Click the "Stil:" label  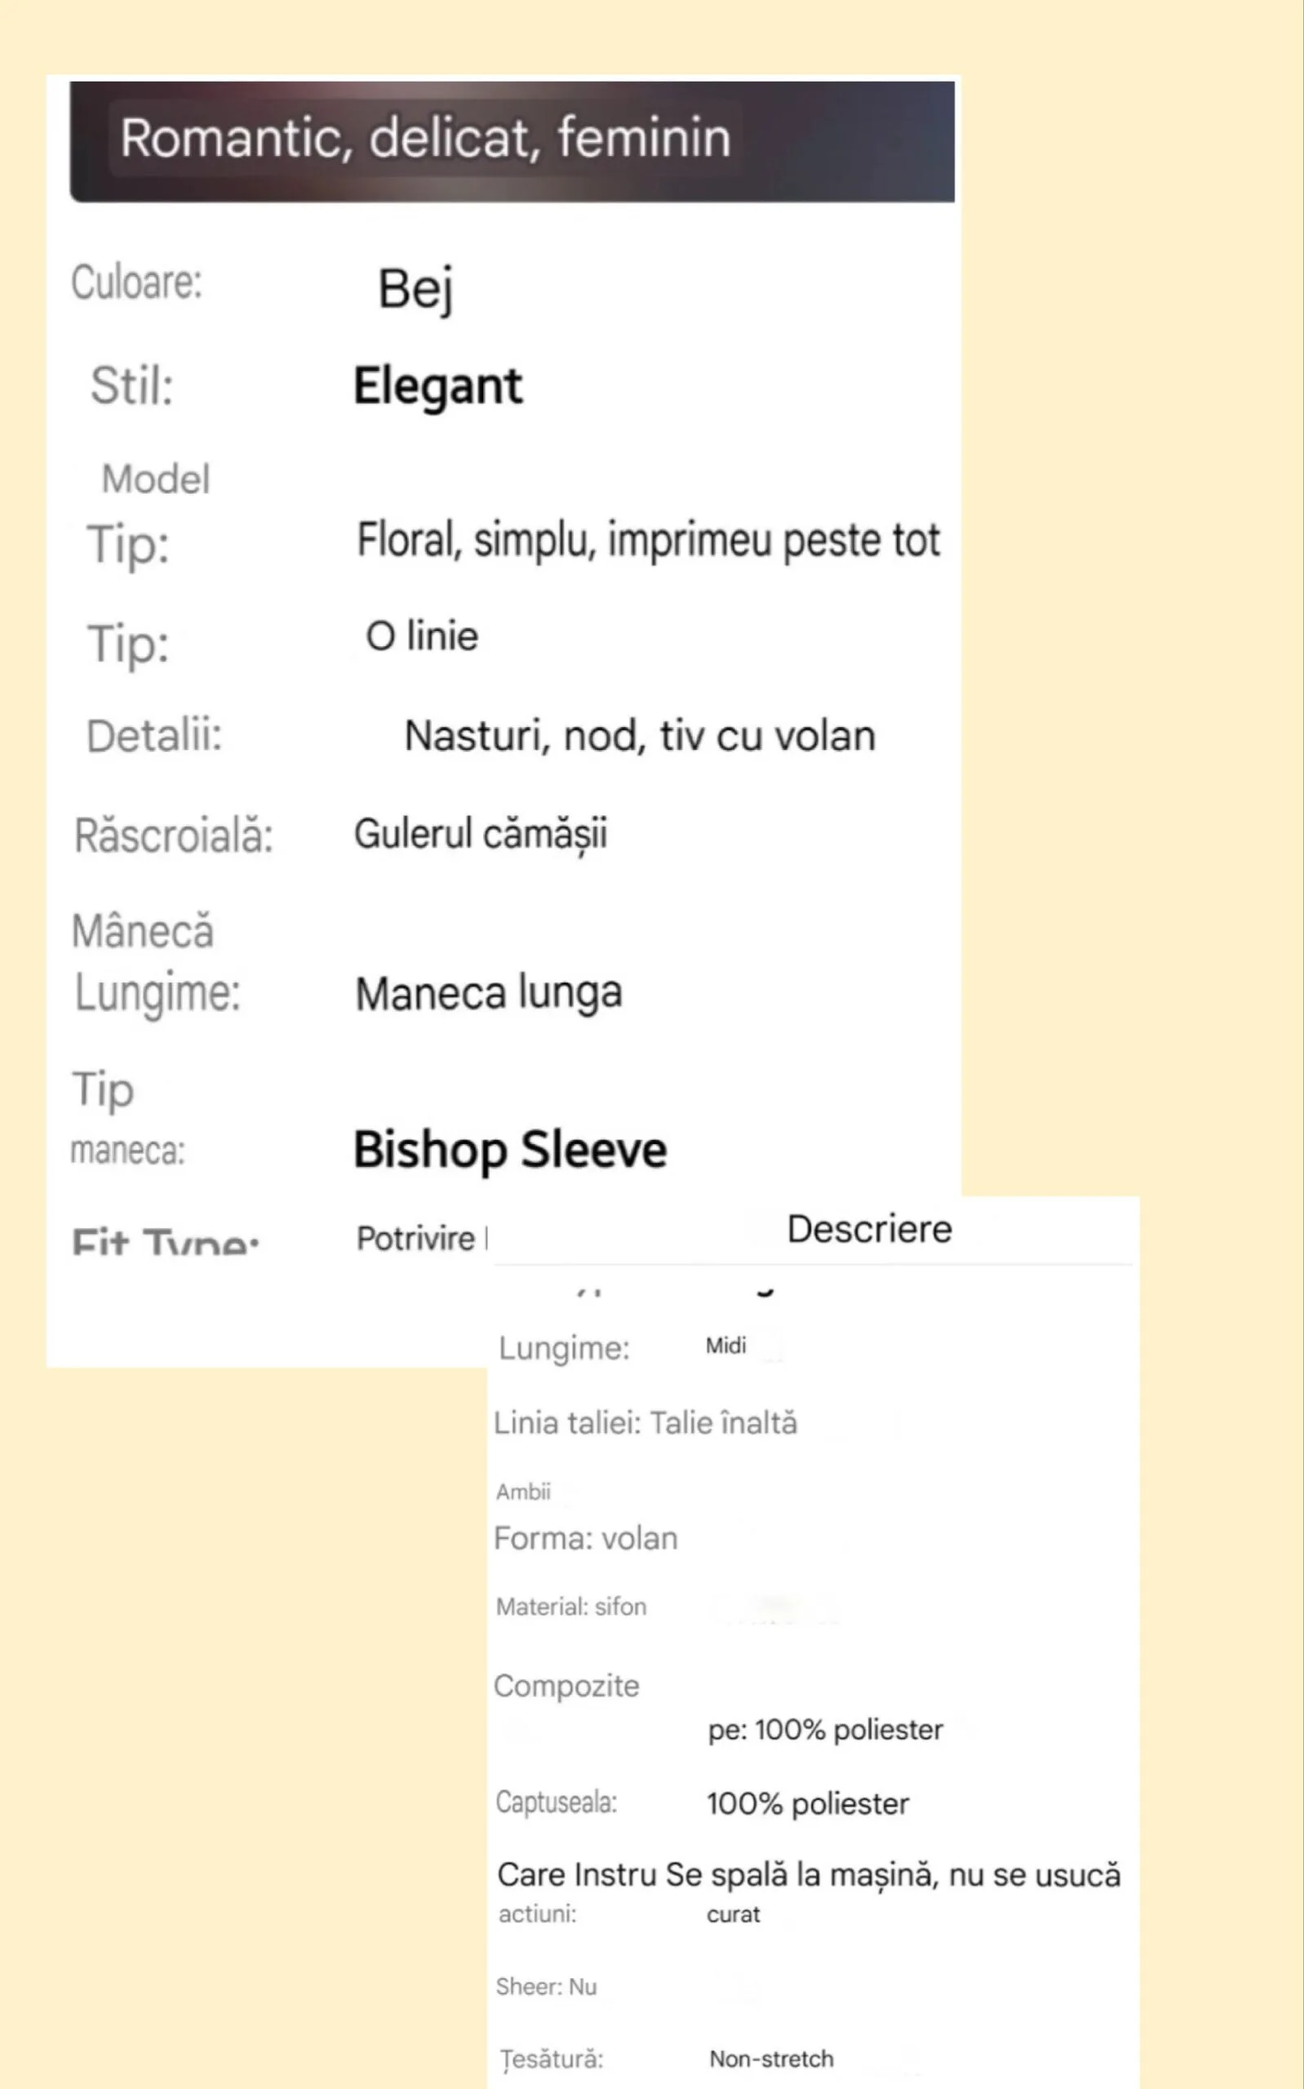[x=132, y=385]
